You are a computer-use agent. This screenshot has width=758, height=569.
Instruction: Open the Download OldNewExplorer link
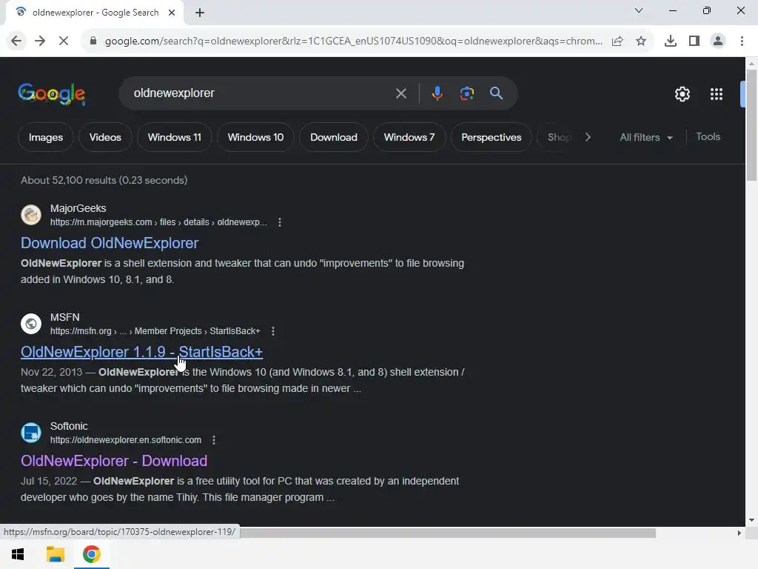click(x=110, y=243)
